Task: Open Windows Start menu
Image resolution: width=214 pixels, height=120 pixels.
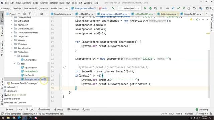Action: point(3,118)
